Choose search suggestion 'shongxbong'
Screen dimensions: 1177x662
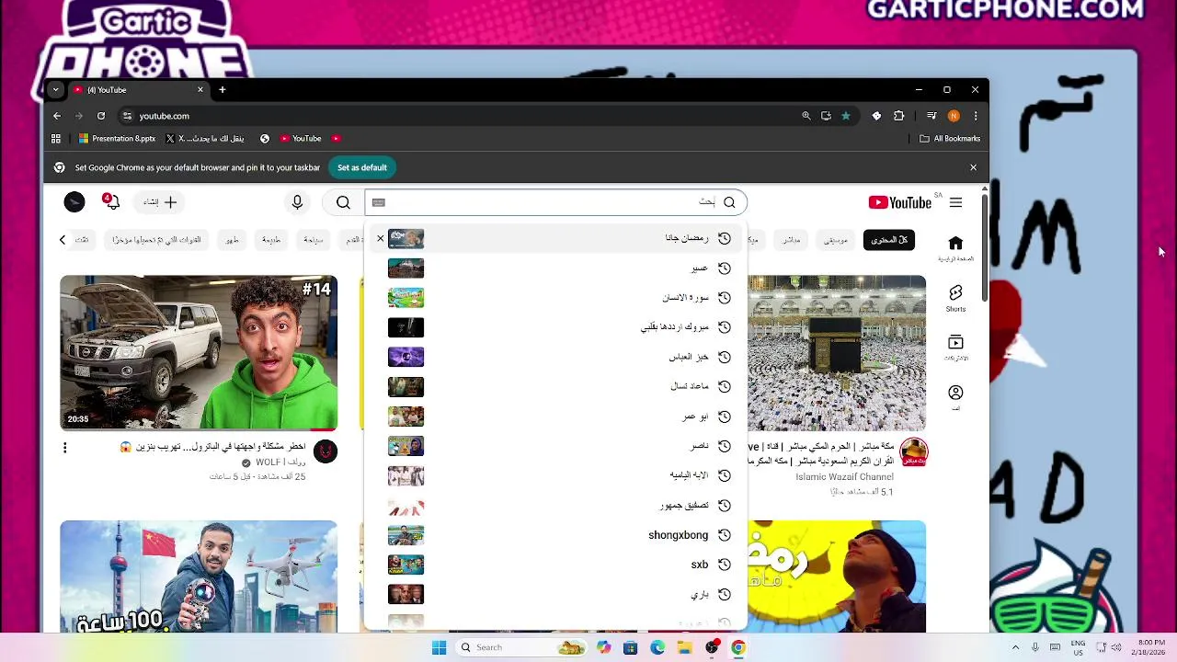click(555, 535)
